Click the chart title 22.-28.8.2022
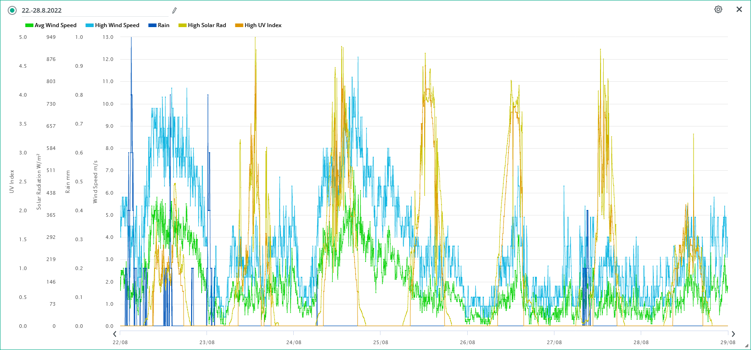 [42, 10]
